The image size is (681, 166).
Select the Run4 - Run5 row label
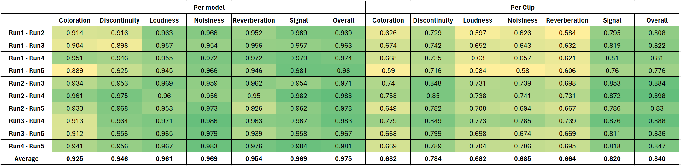[26, 146]
